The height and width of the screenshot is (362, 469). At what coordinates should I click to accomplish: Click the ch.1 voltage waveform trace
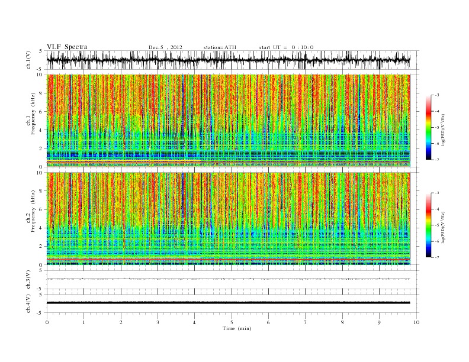click(x=228, y=60)
